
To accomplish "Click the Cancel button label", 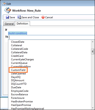I will tap(49, 17).
